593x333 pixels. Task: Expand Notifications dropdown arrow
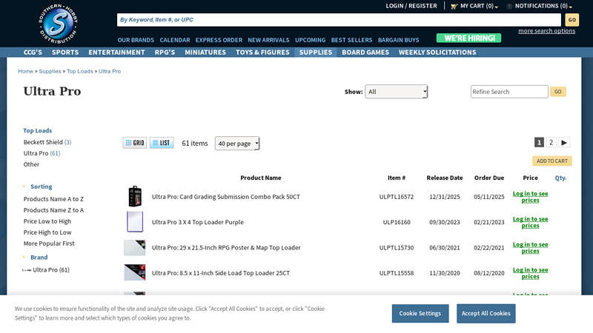pyautogui.click(x=571, y=7)
